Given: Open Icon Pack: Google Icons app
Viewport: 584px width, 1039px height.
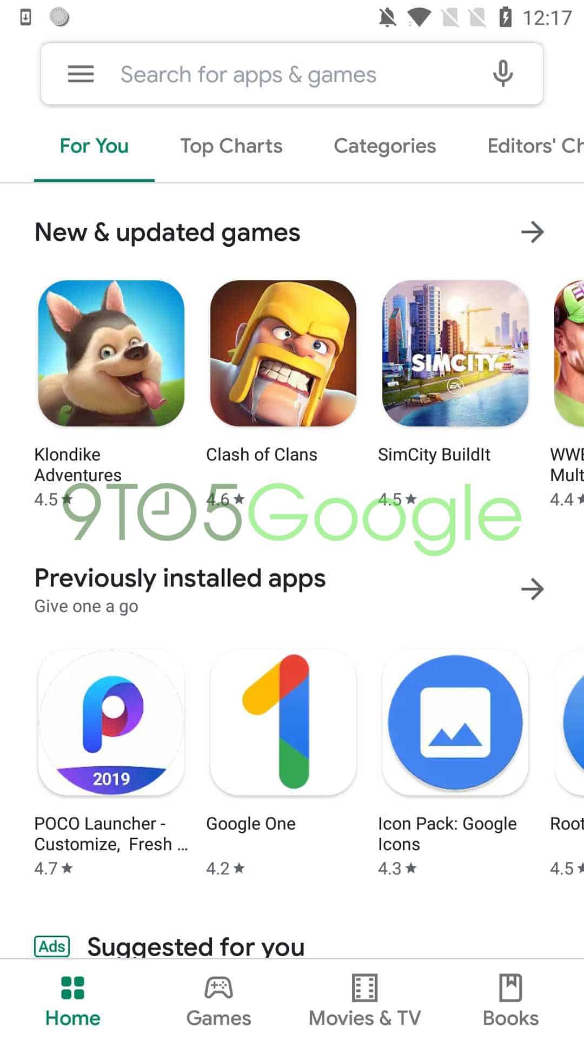Looking at the screenshot, I should pyautogui.click(x=455, y=722).
